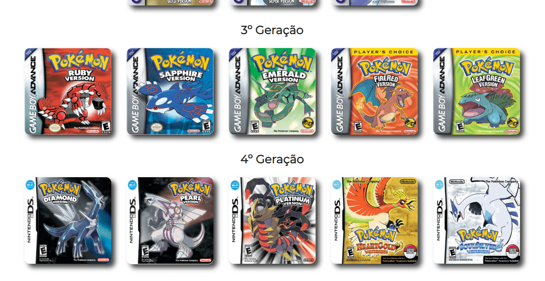Open the Pokémon Diamond Version cover

pos(68,221)
